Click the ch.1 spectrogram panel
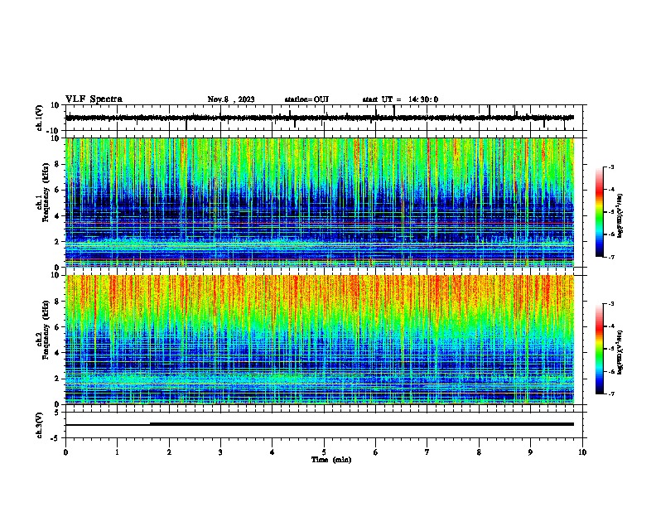The width and height of the screenshot is (656, 507). pos(320,202)
